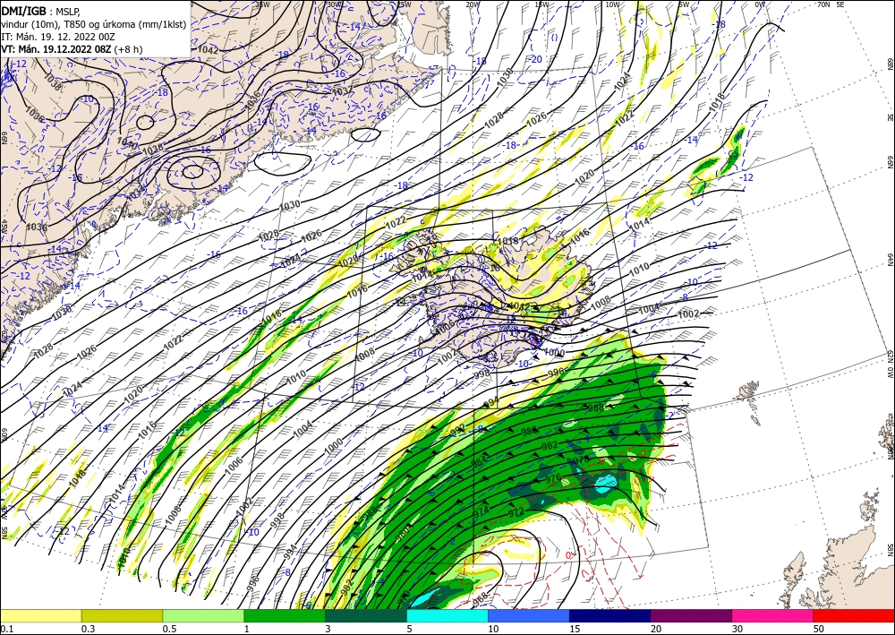Image resolution: width=895 pixels, height=635 pixels.
Task: Select the green 1–3 mm legend swatch
Action: point(285,615)
